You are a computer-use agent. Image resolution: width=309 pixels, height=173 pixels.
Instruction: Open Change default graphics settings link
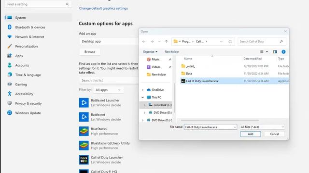(x=103, y=8)
